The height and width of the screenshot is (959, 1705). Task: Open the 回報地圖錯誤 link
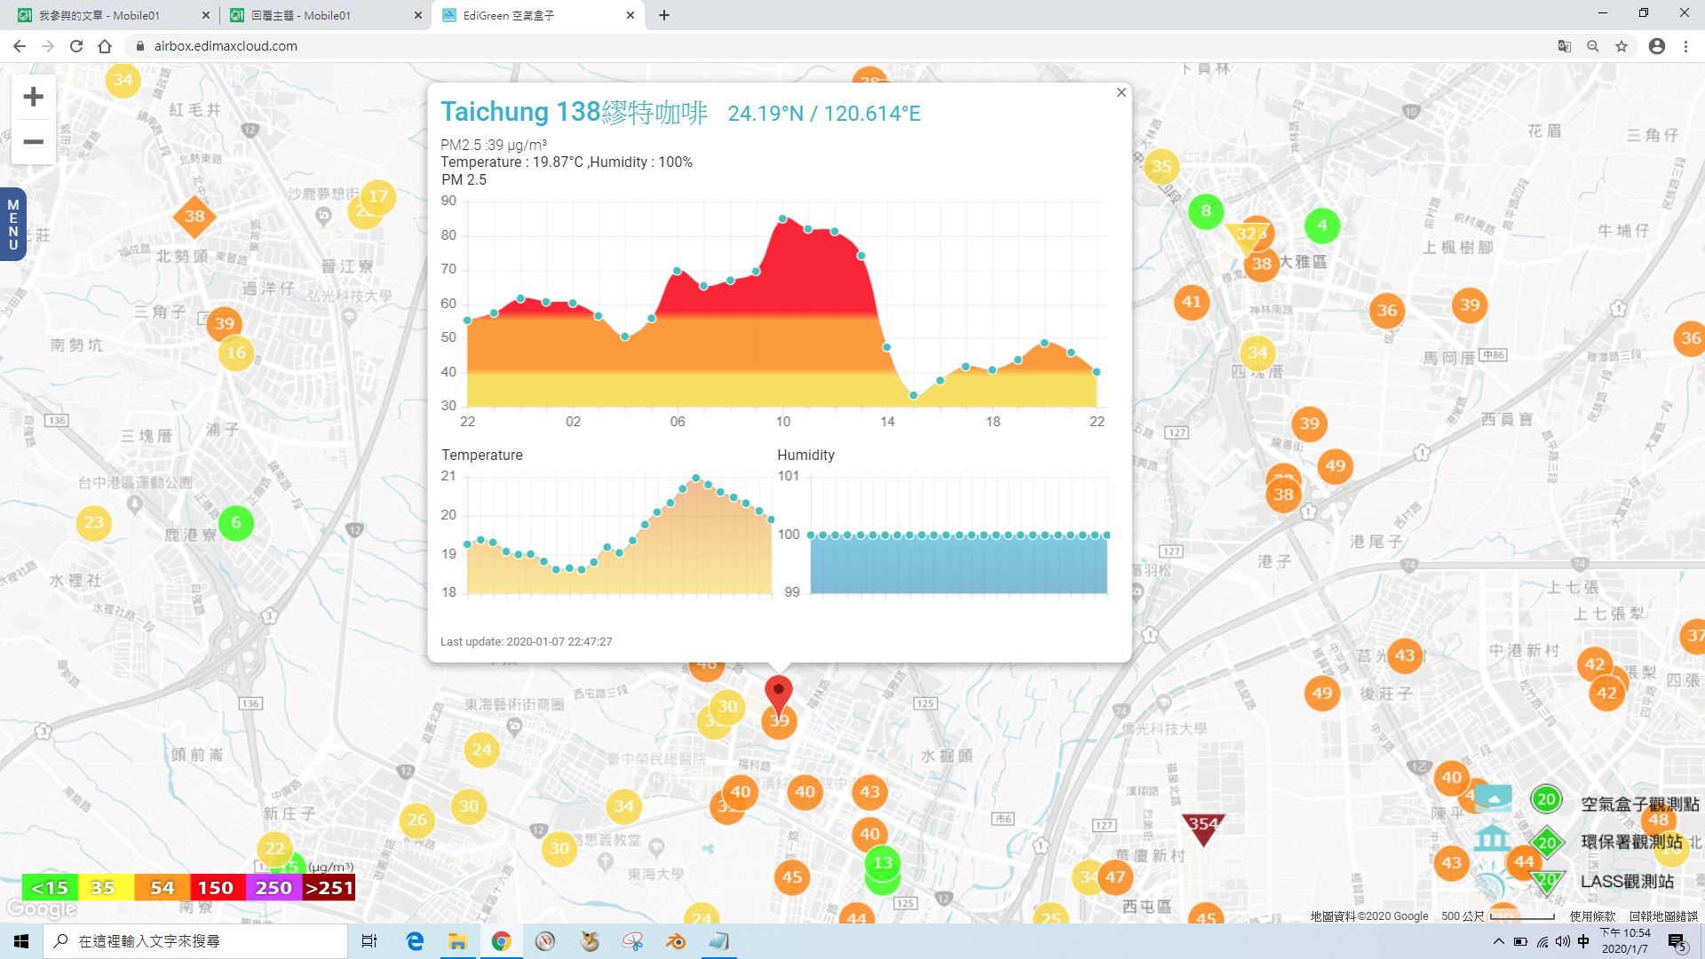point(1663,916)
